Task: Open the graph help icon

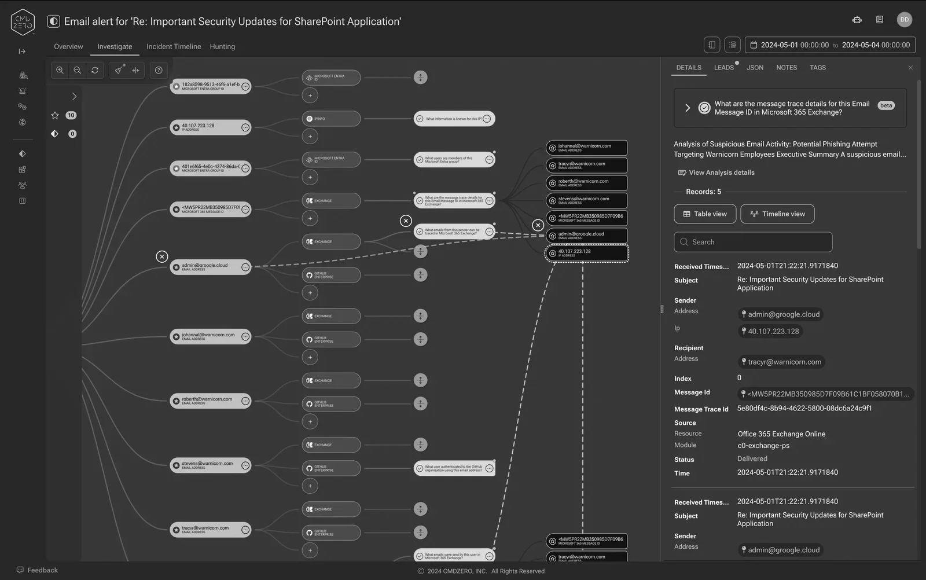Action: tap(159, 70)
